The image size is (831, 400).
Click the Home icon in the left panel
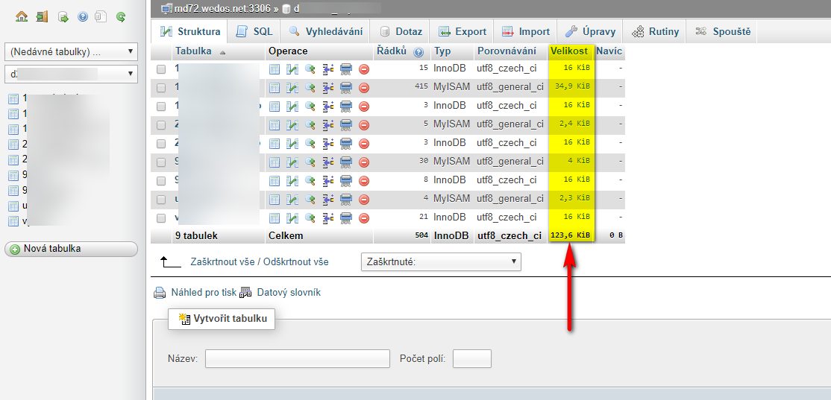coord(22,16)
